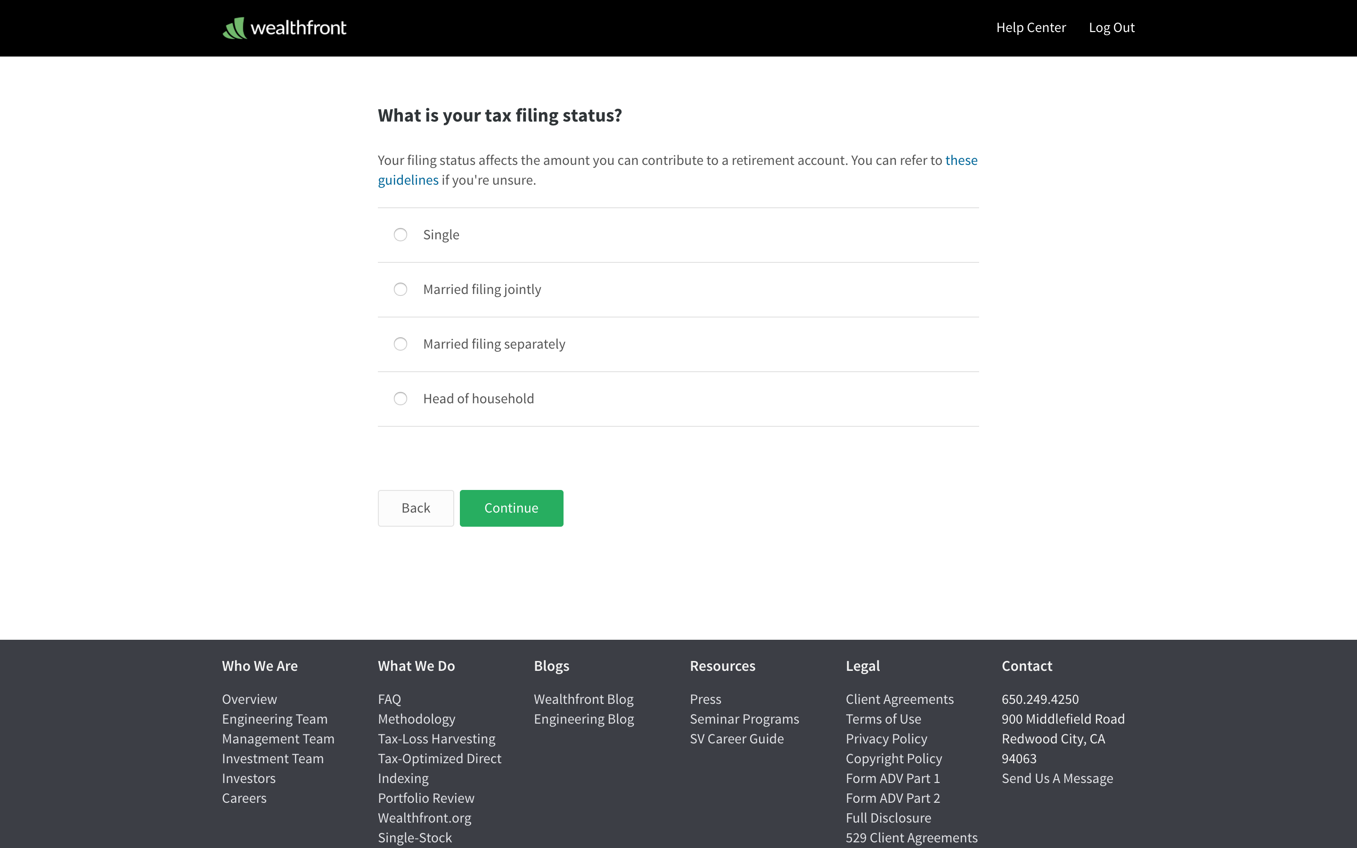This screenshot has width=1357, height=848.
Task: Open Send Us A Message link
Action: click(1057, 778)
